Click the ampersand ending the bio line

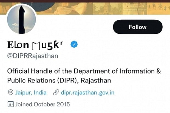[158, 72]
